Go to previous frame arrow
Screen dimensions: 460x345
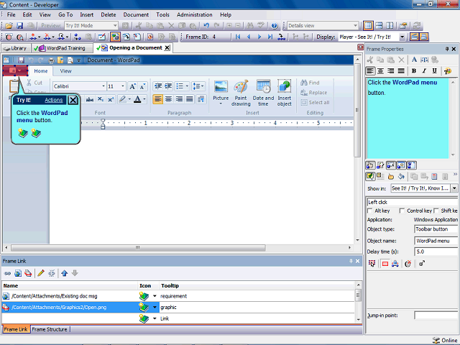coord(249,37)
